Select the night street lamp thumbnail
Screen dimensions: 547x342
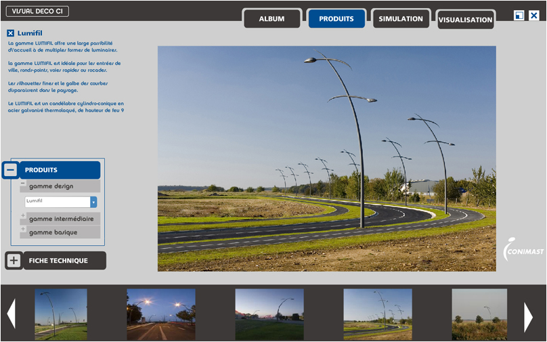[161, 314]
